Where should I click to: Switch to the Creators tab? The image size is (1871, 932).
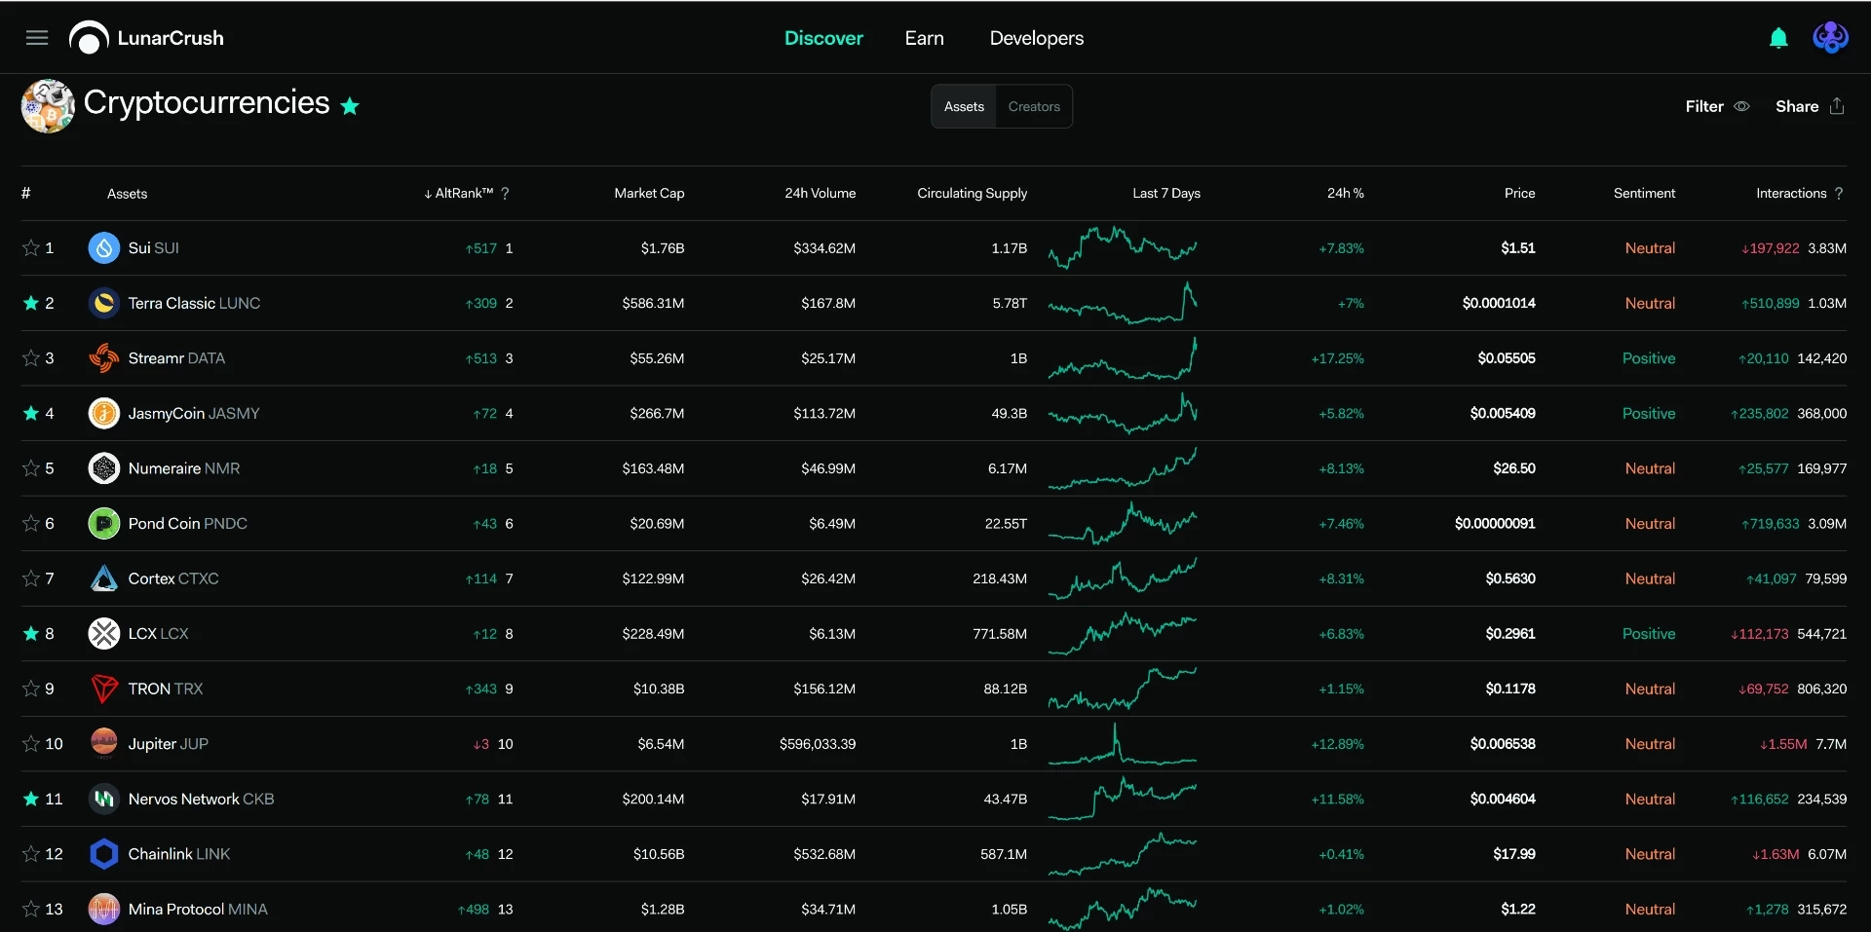click(x=1034, y=106)
